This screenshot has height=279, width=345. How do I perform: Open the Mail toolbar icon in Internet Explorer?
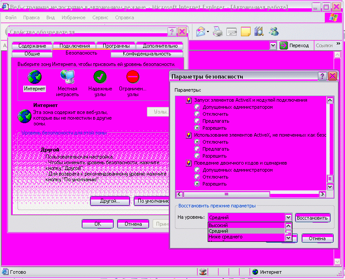pyautogui.click(x=201, y=31)
